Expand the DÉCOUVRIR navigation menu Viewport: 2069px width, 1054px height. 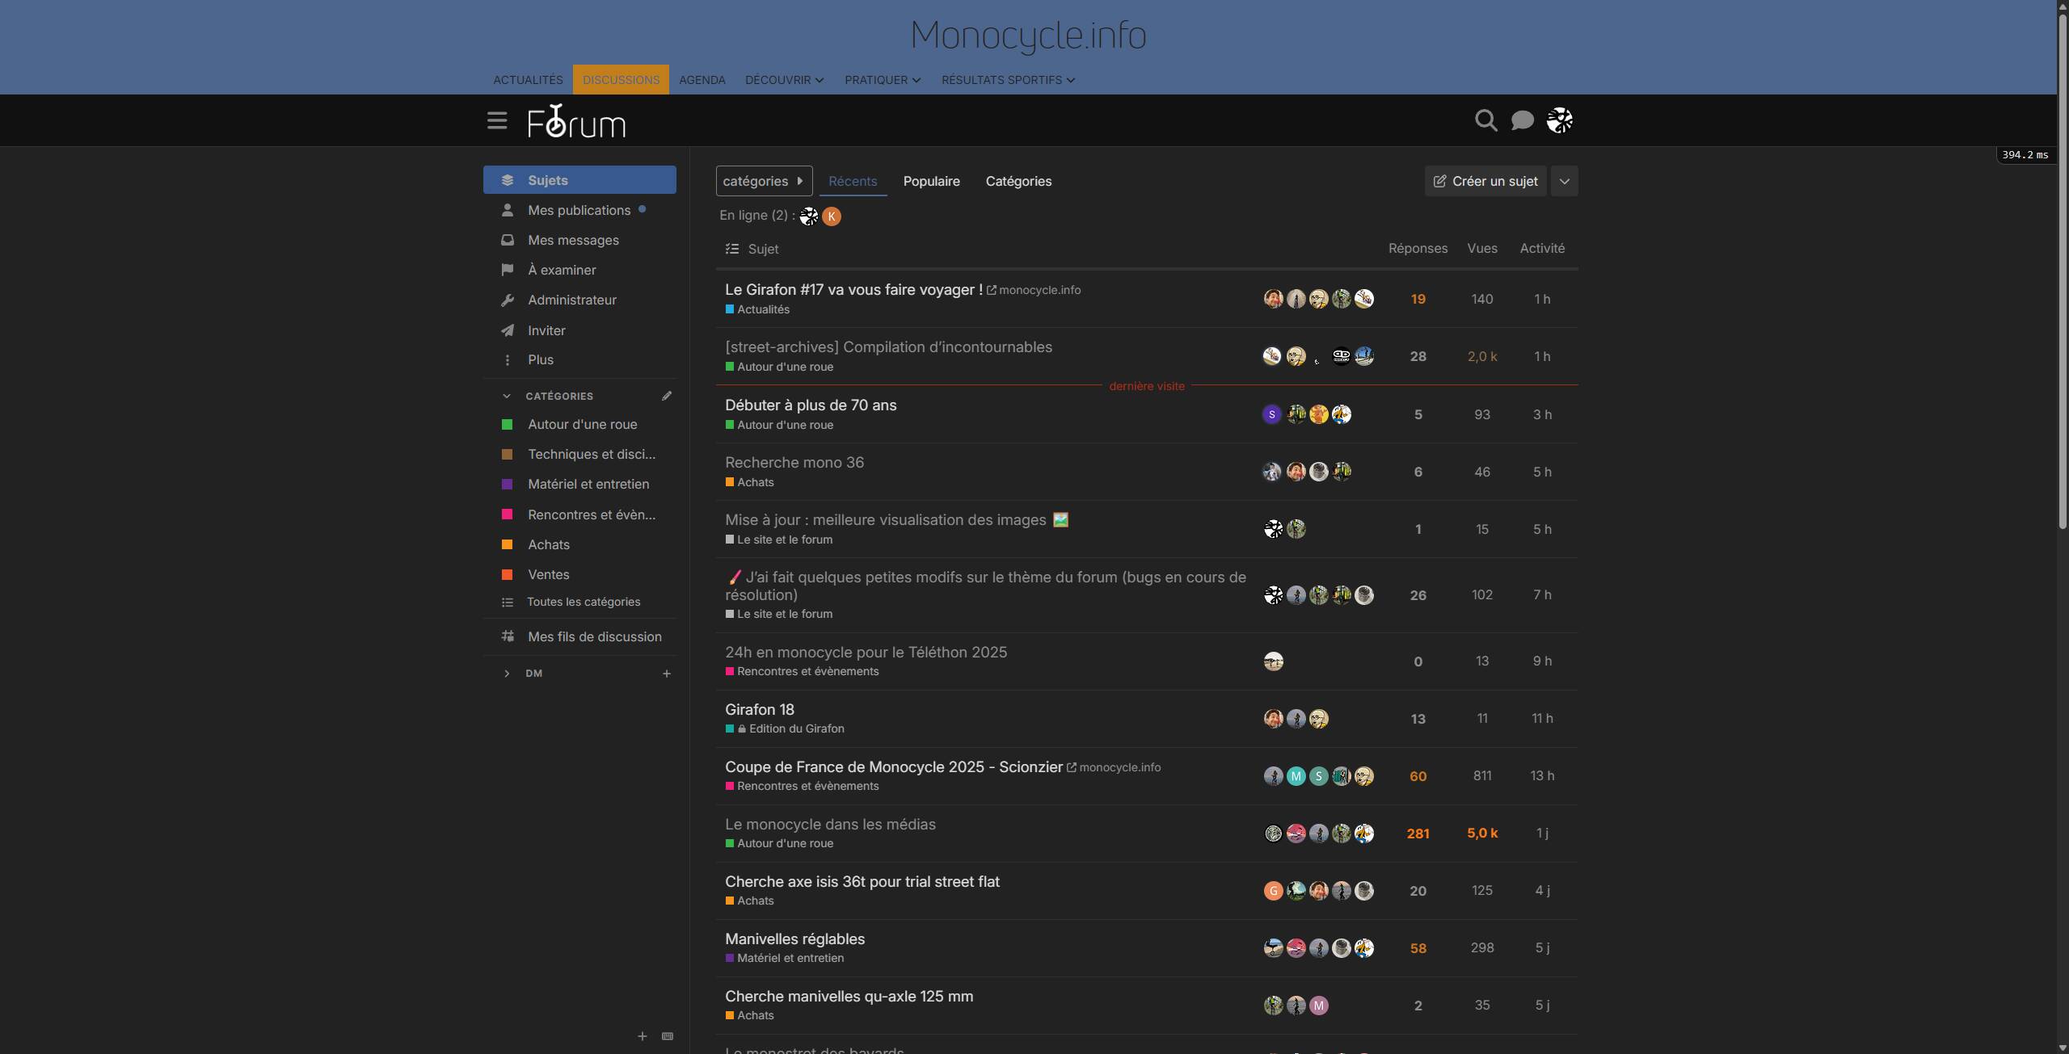pyautogui.click(x=784, y=80)
